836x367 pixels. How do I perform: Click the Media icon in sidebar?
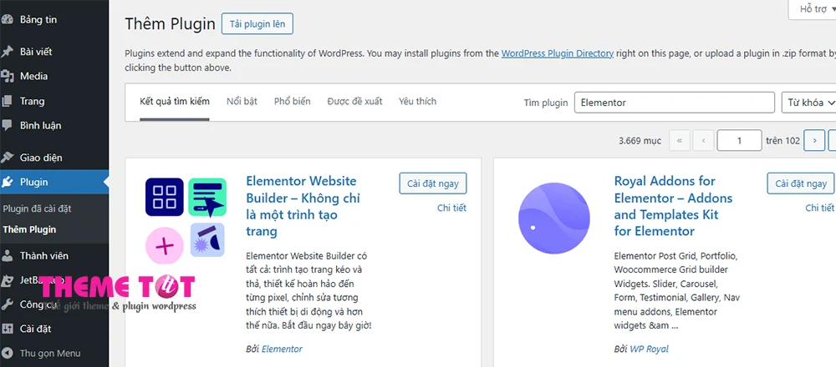[x=7, y=76]
